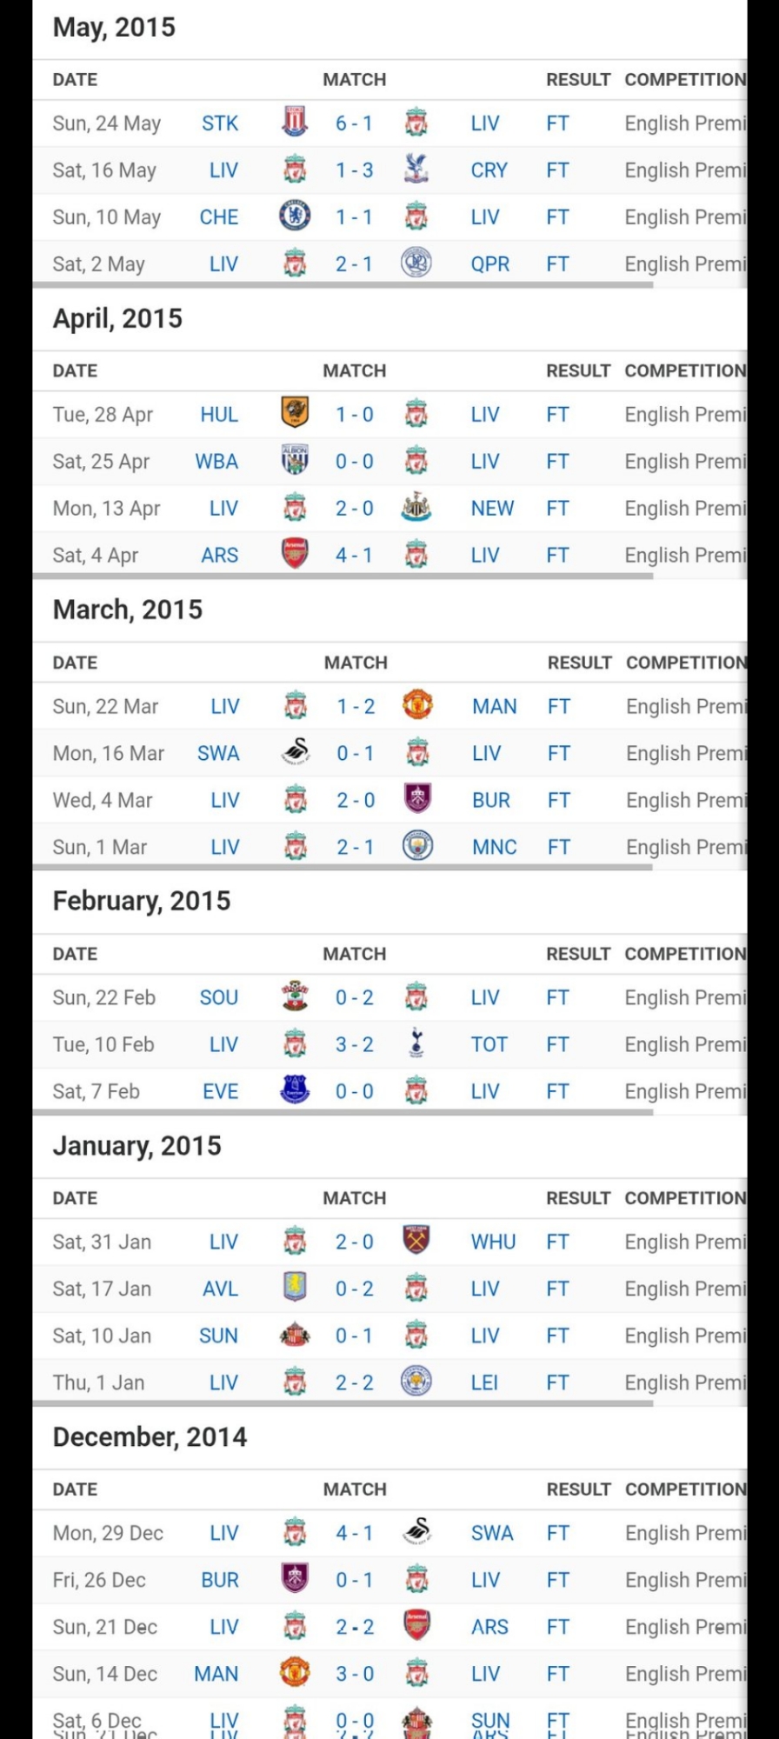Click the Aston Villa crest icon
The height and width of the screenshot is (1739, 779).
(x=295, y=1288)
